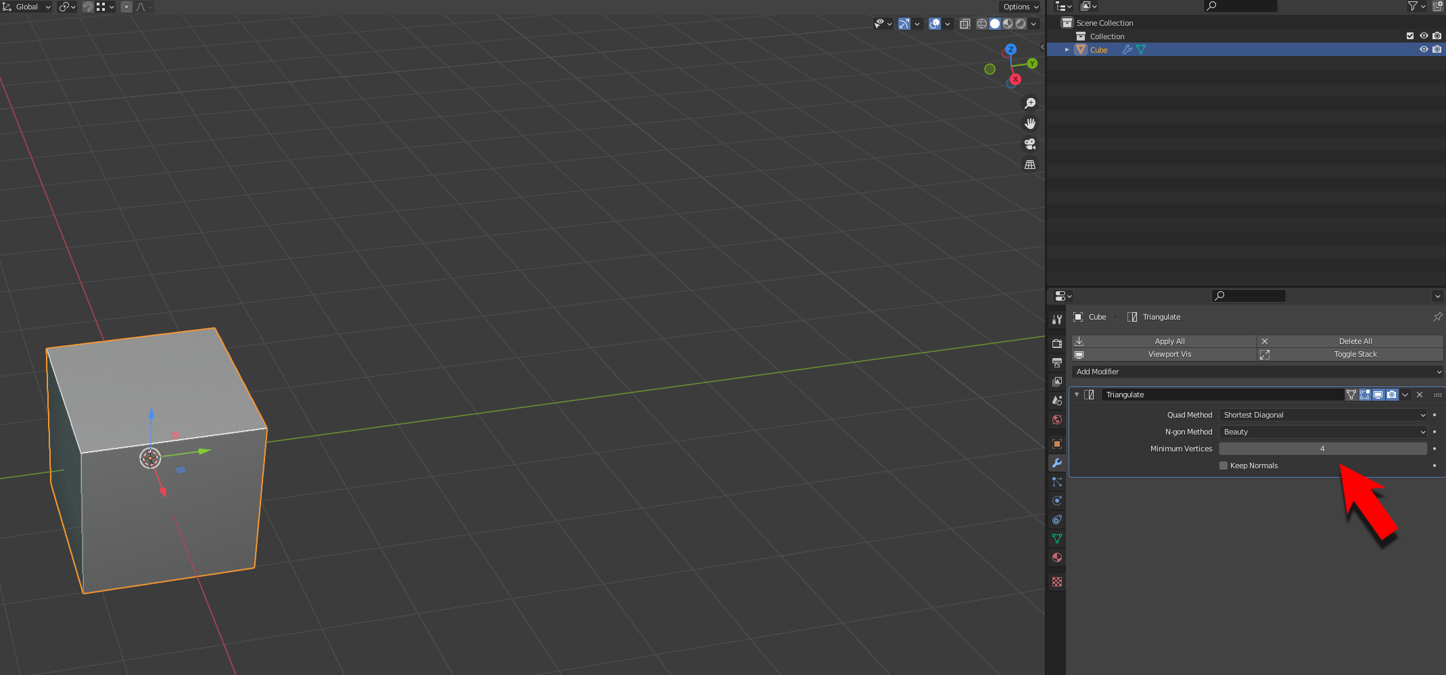This screenshot has height=675, width=1446.
Task: Toggle perspective/orthographic grid view icon
Action: (1029, 165)
